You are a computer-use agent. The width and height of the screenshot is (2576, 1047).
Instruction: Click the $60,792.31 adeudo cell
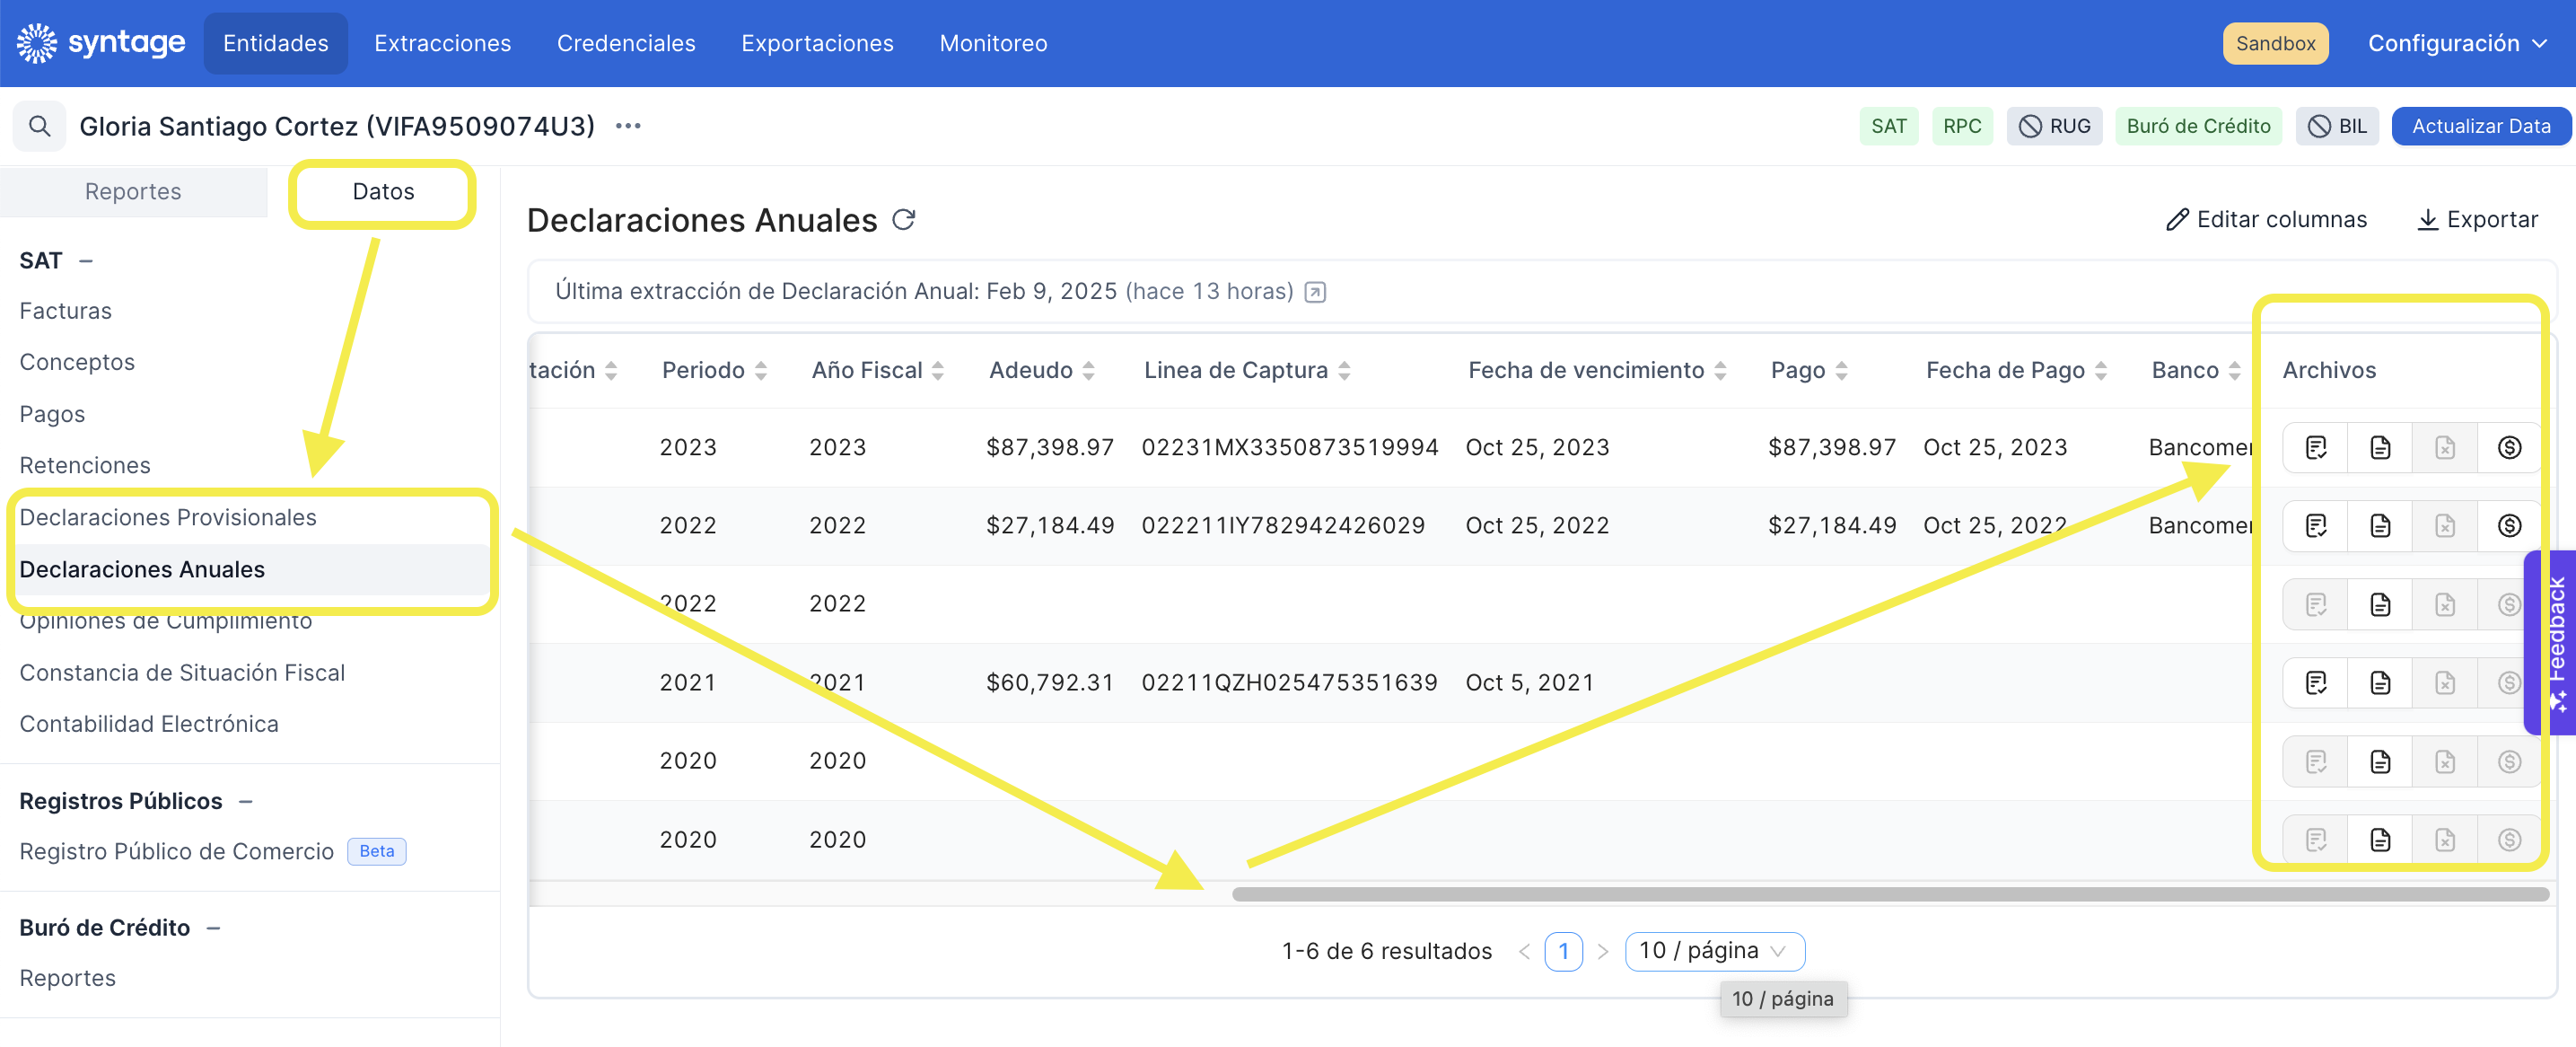1049,682
